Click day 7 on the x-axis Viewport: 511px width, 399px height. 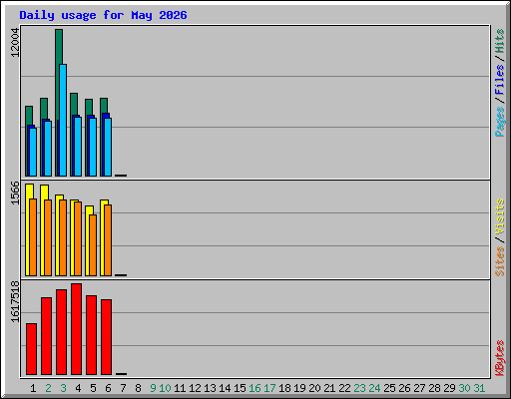(x=123, y=388)
